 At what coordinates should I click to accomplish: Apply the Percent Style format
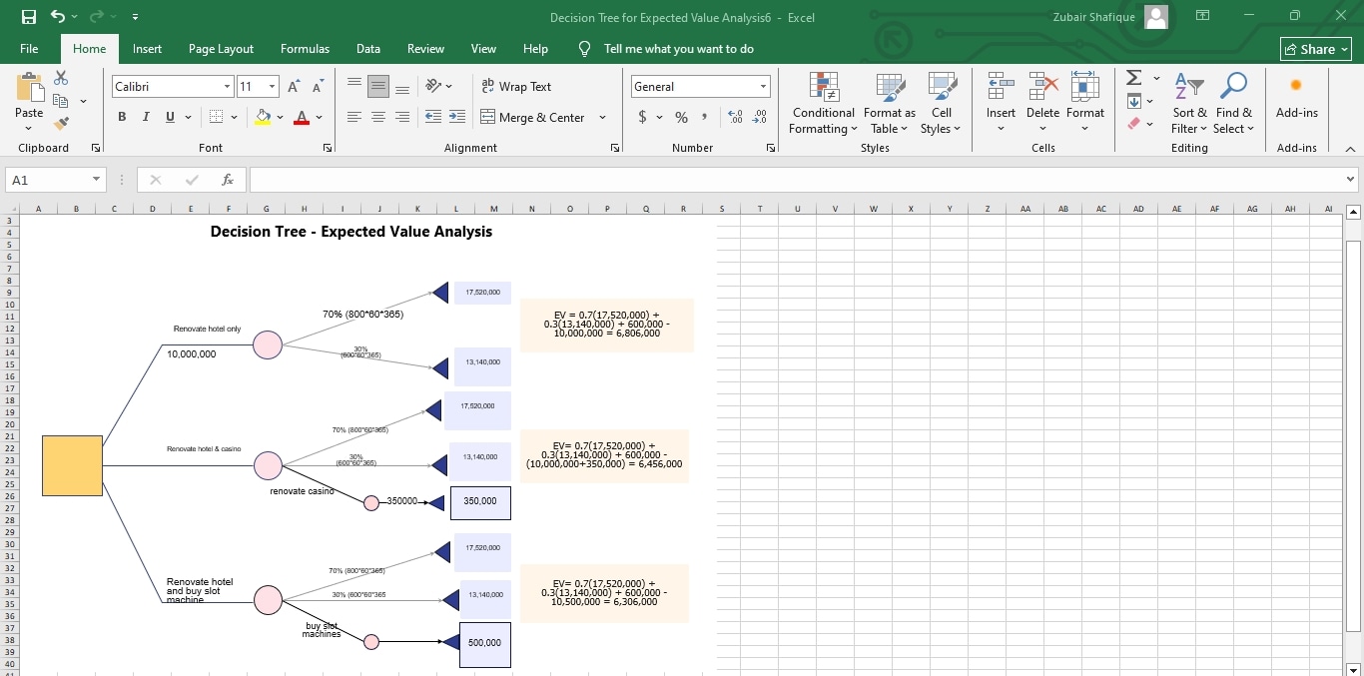click(x=681, y=117)
